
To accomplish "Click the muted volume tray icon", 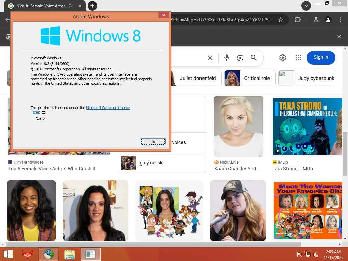I will (x=316, y=254).
